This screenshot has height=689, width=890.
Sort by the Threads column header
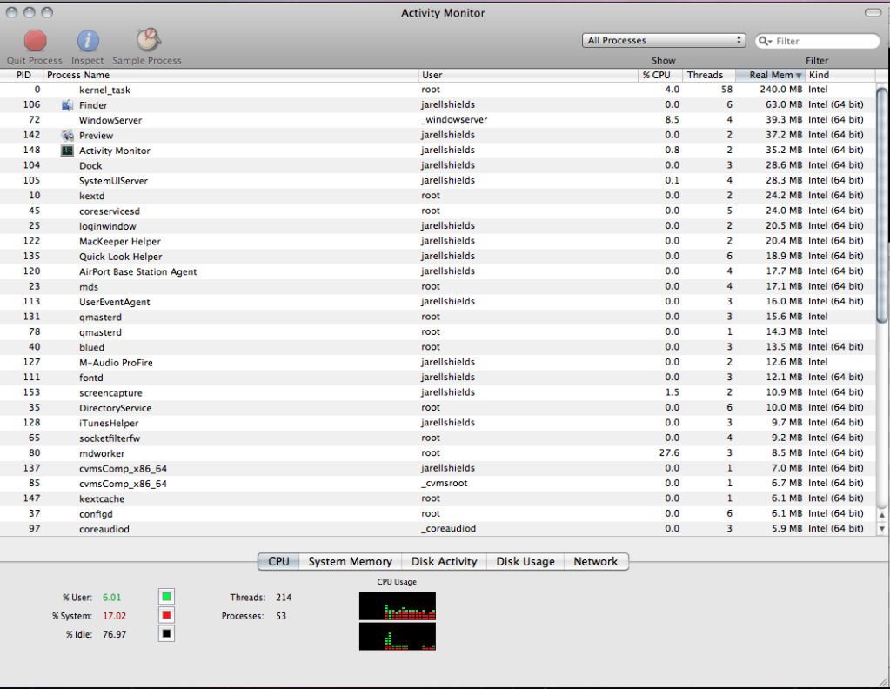(x=708, y=75)
